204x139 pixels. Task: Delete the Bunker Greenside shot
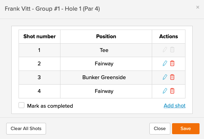coord(172,77)
